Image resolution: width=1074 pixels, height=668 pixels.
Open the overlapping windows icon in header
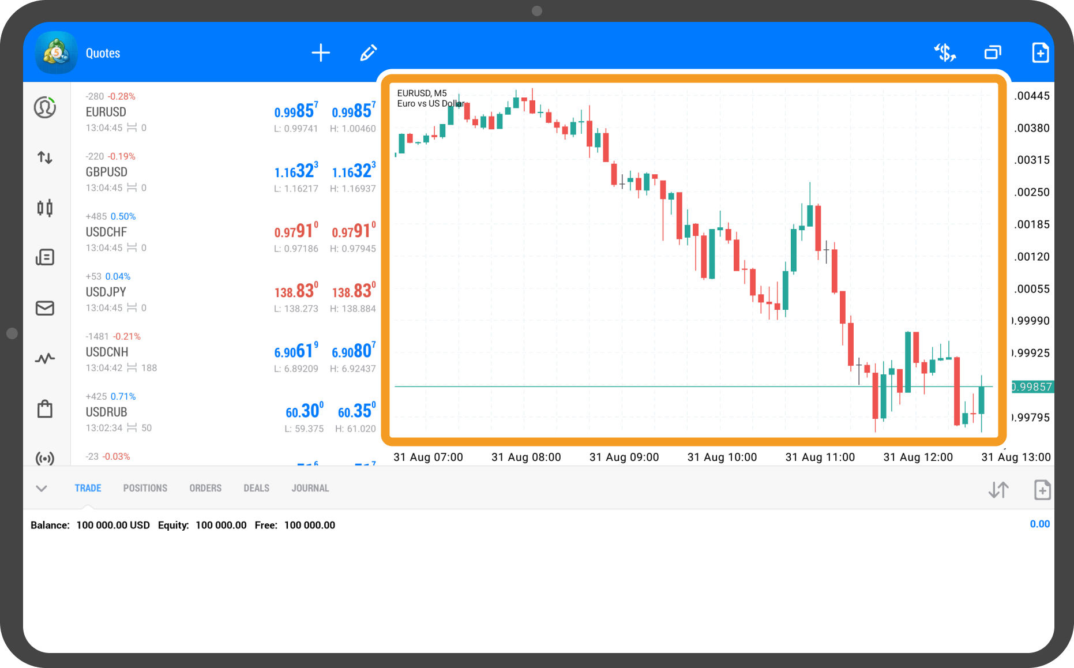click(x=993, y=53)
